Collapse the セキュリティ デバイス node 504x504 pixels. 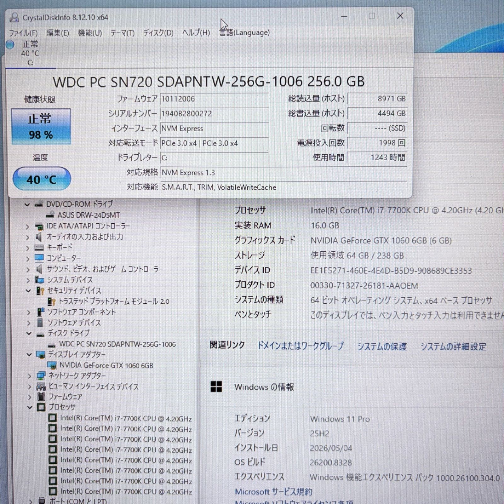tap(28, 291)
